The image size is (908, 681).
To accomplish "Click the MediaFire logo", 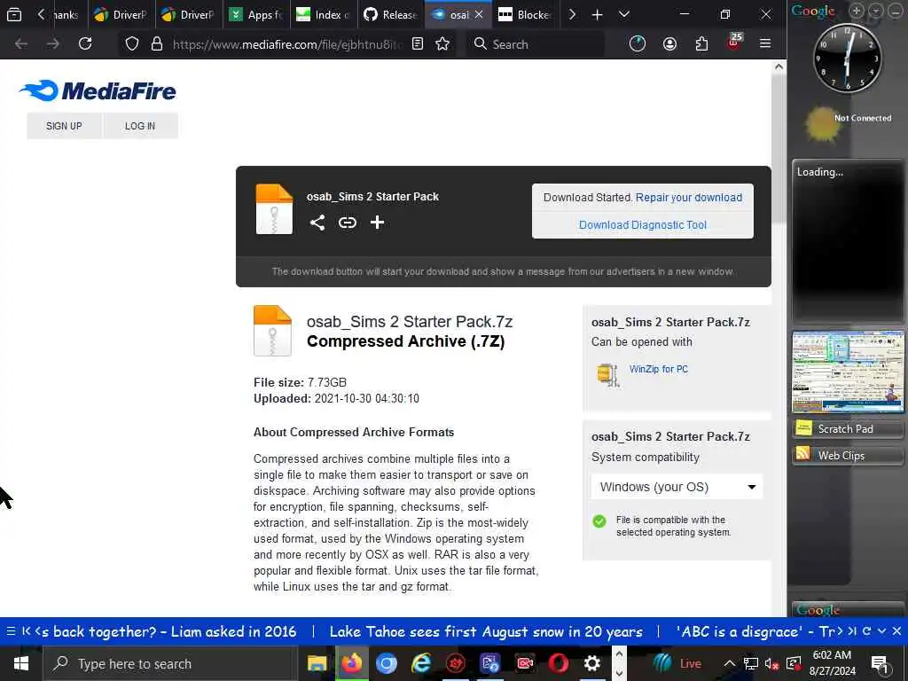I will [x=98, y=91].
